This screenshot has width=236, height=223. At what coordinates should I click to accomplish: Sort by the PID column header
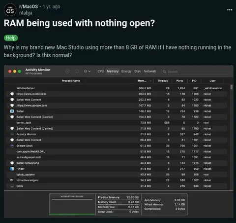coord(194,81)
